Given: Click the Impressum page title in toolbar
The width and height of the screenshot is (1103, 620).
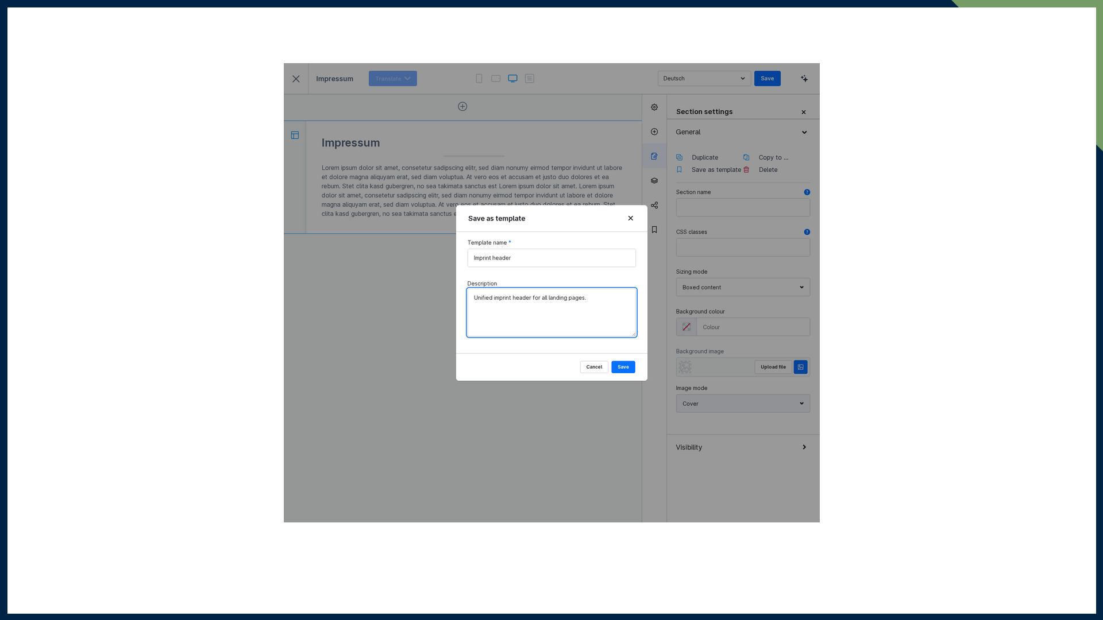Looking at the screenshot, I should [x=334, y=79].
